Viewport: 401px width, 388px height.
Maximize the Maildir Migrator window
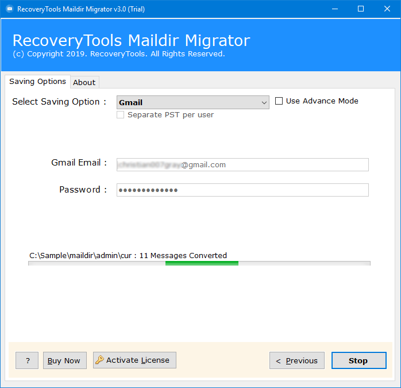pos(361,9)
